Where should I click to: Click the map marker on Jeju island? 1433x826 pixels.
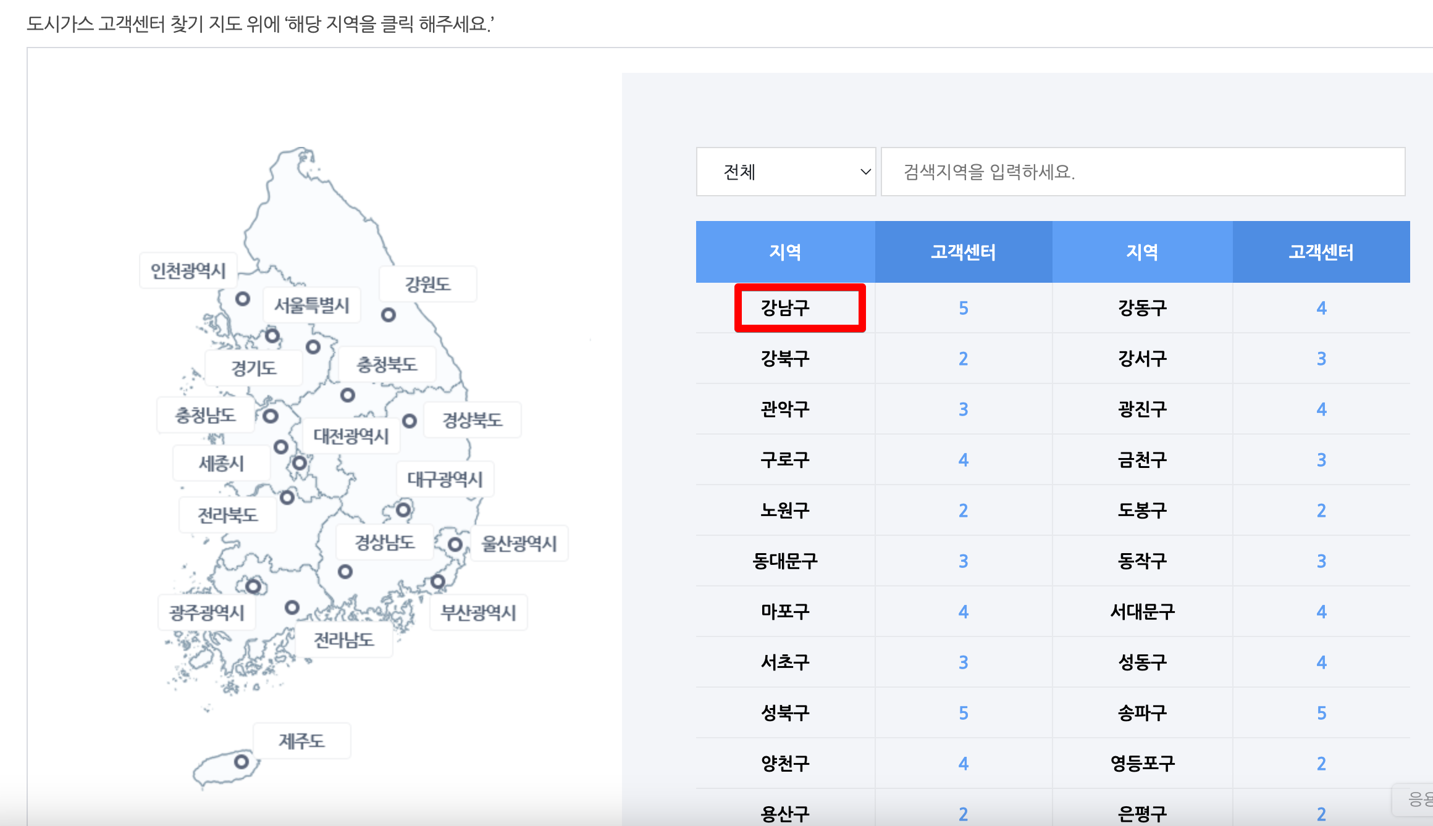pos(242,761)
